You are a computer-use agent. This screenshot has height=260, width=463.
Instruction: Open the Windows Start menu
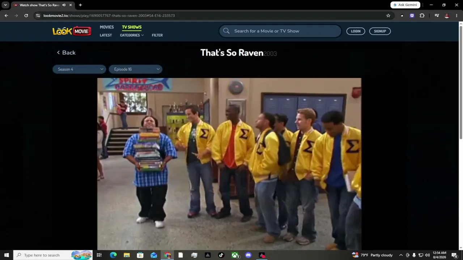coord(7,255)
